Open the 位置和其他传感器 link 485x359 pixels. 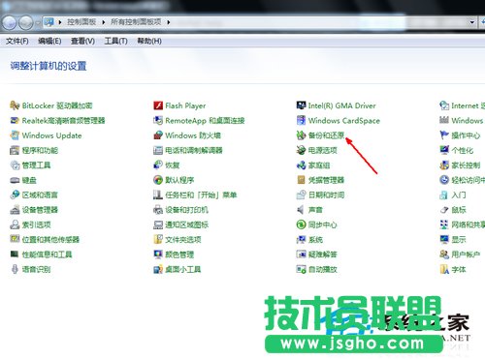pyautogui.click(x=50, y=240)
